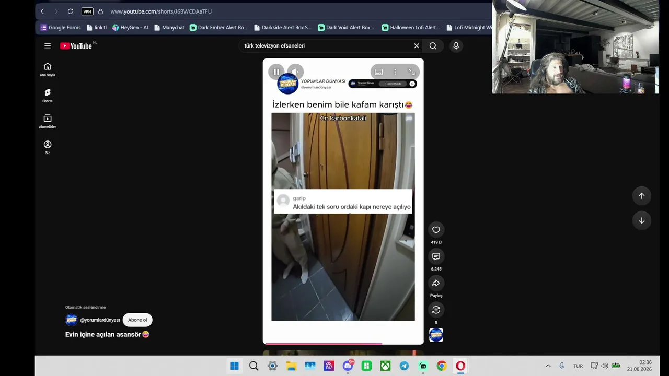
Task: Open the system volume control
Action: point(605,366)
